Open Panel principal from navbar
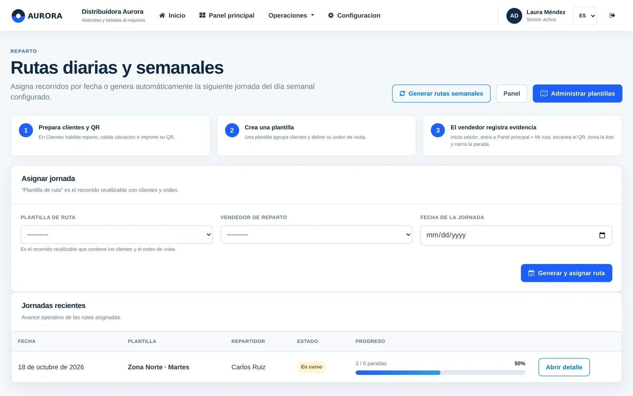Image resolution: width=633 pixels, height=396 pixels. click(x=227, y=15)
